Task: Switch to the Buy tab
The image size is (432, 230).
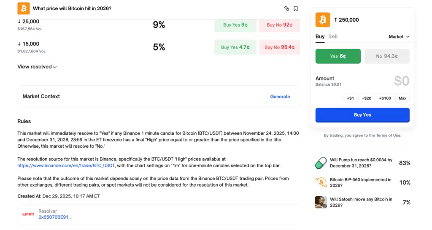Action: click(x=320, y=37)
